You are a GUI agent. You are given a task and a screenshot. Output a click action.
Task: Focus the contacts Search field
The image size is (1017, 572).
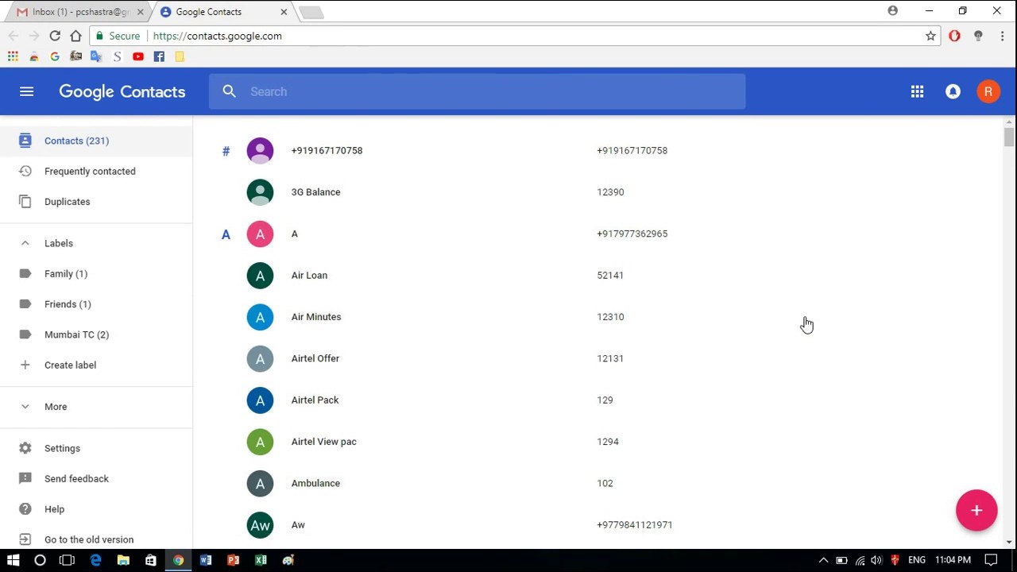tap(478, 91)
